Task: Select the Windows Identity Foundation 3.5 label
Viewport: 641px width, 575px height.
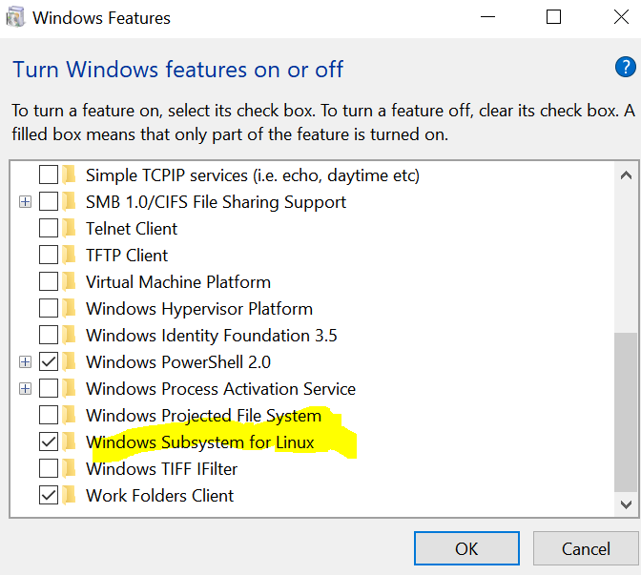Action: tap(212, 336)
